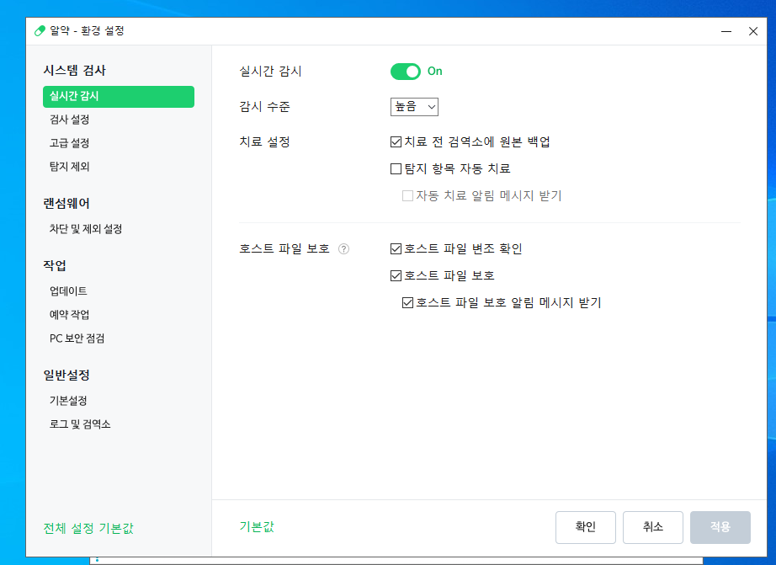Screen dimensions: 776x565
Task: Select 실시간 감시 in the sidebar
Action: click(119, 97)
